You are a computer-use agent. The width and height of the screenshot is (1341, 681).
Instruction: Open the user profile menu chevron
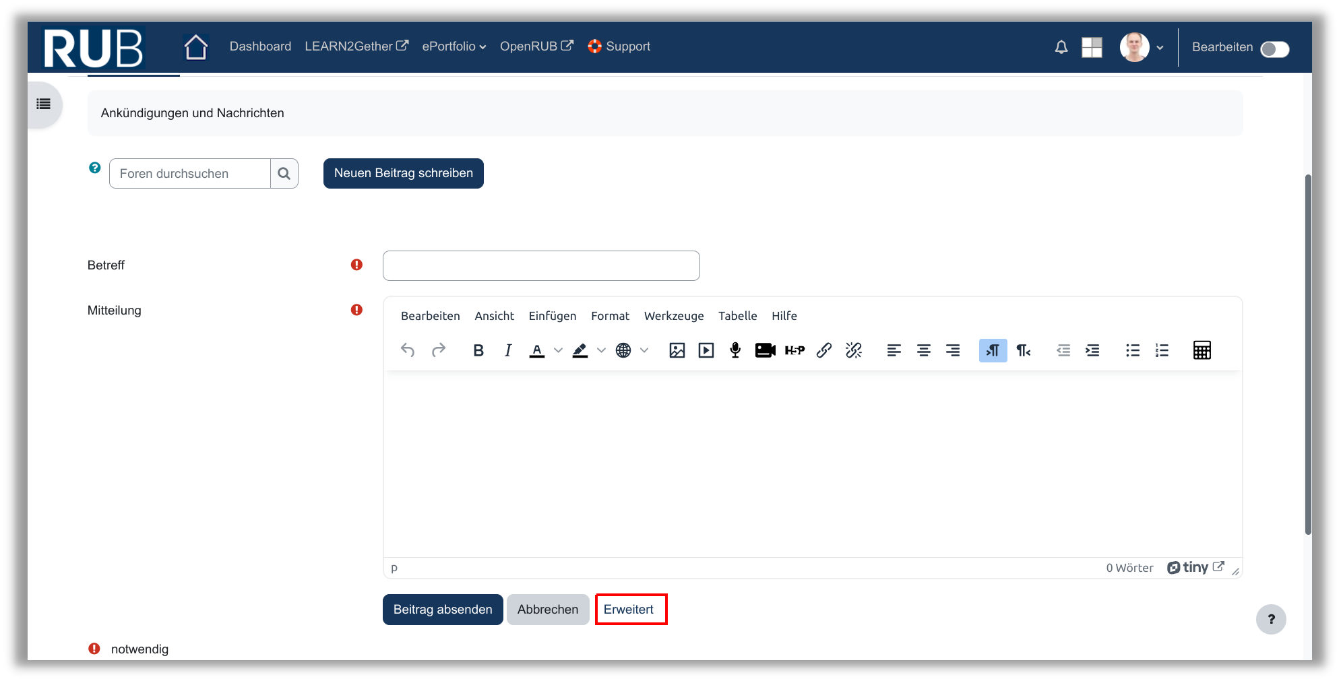point(1160,48)
